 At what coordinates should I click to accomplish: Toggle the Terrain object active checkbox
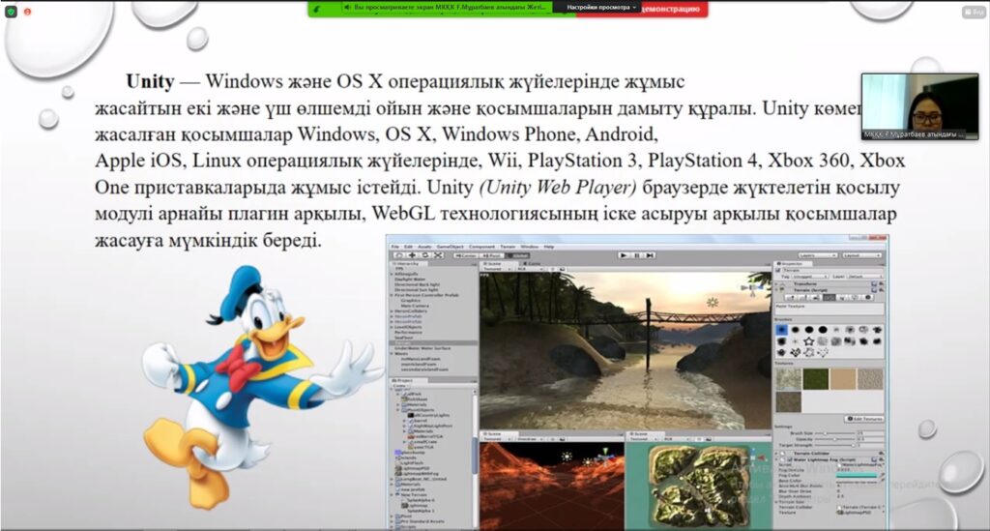tap(778, 270)
